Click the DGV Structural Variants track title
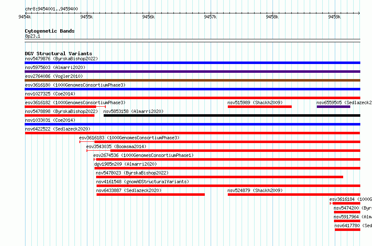 (59, 54)
